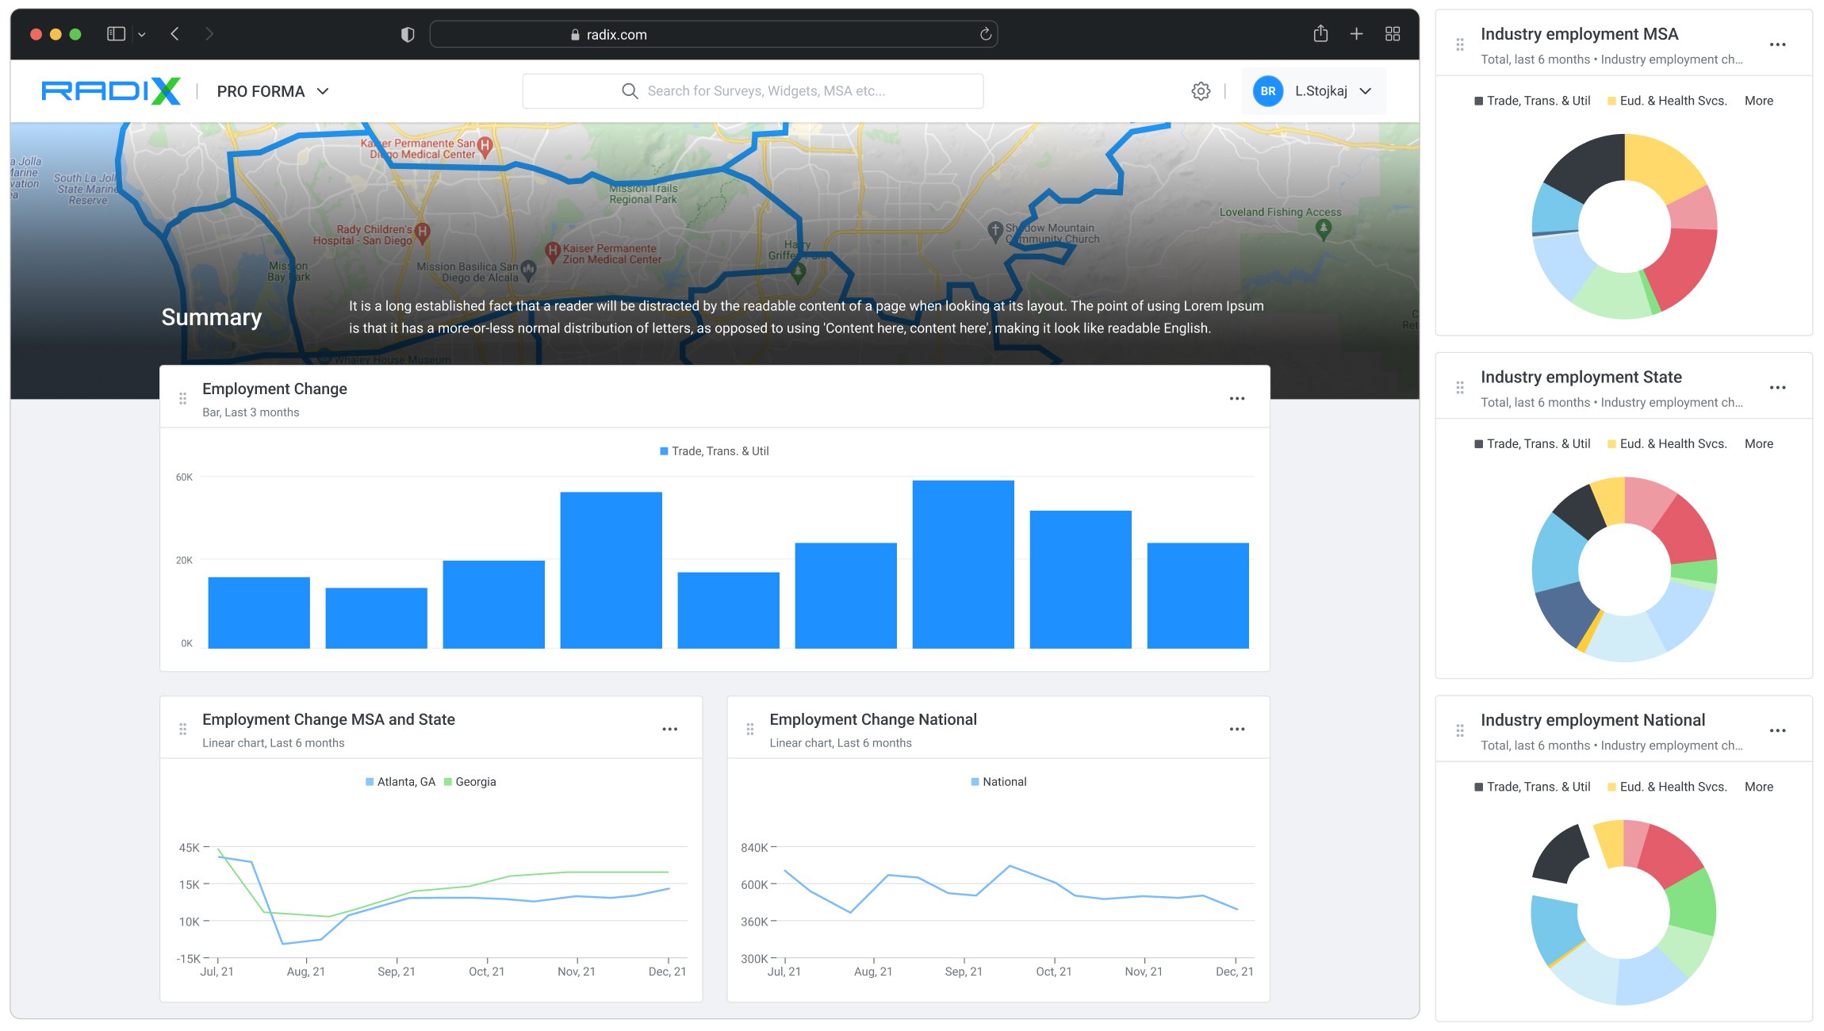Viewport: 1824px width, 1031px height.
Task: Open Industry employment State options menu
Action: (1778, 388)
